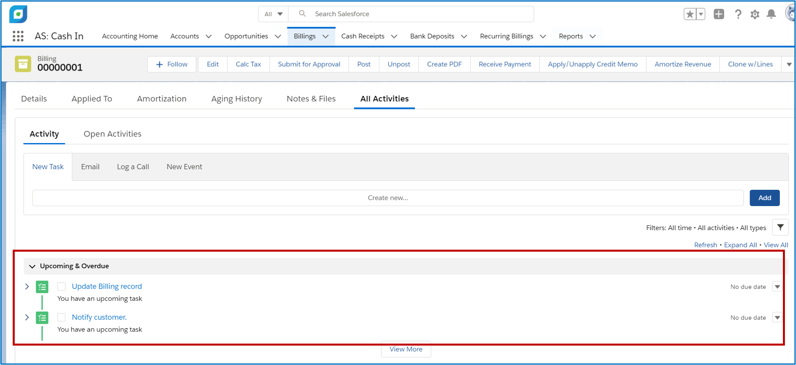Open the App Launcher grid icon
Viewport: 796px width, 365px height.
tap(18, 36)
